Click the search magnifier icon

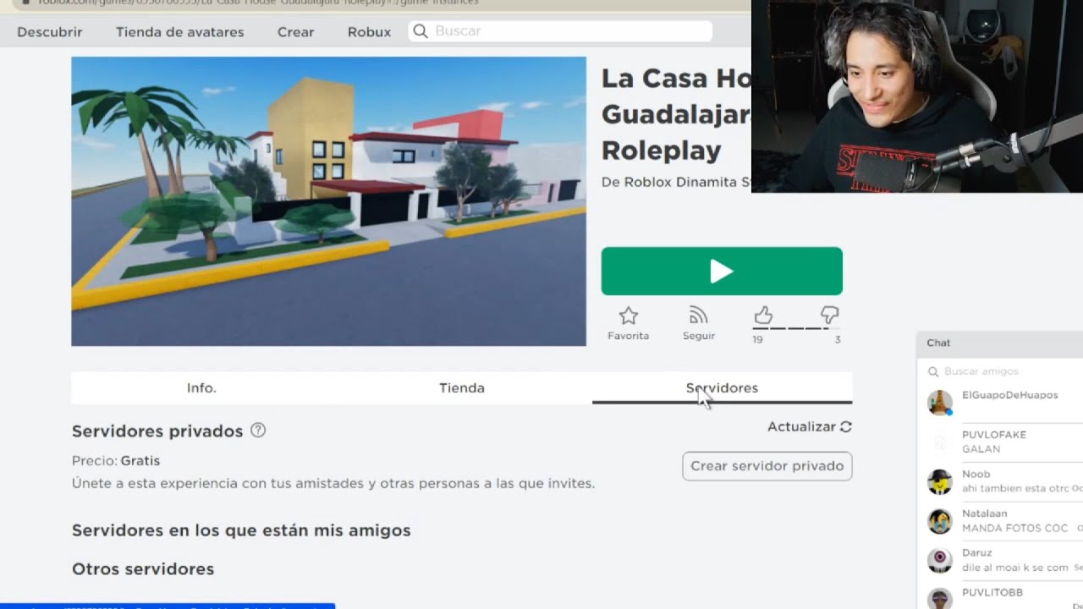coord(421,31)
